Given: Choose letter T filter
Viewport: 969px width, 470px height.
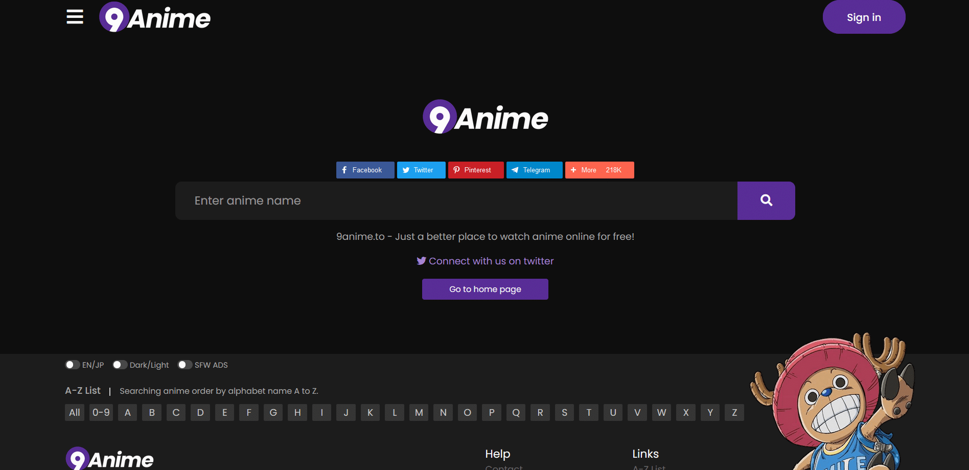Looking at the screenshot, I should pyautogui.click(x=589, y=412).
